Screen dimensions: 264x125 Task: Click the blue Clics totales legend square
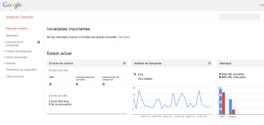click(135, 74)
